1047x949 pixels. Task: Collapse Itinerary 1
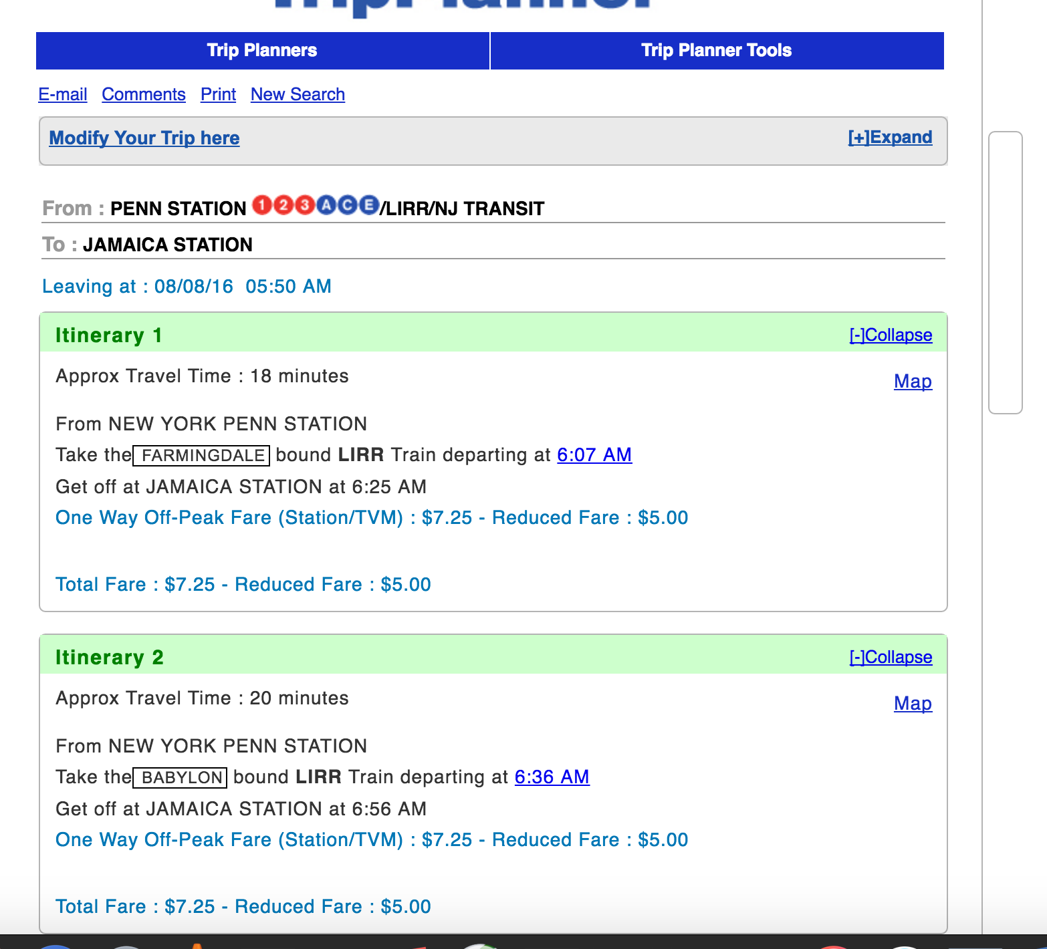[891, 335]
